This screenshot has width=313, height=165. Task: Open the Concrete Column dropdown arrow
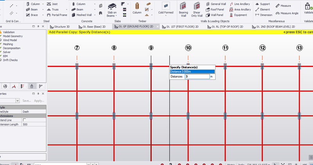click(x=95, y=4)
